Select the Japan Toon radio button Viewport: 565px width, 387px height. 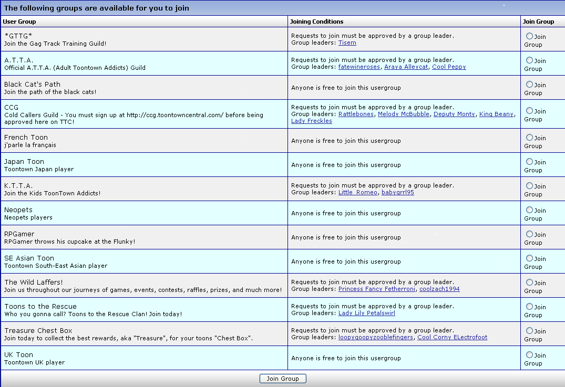tap(529, 162)
